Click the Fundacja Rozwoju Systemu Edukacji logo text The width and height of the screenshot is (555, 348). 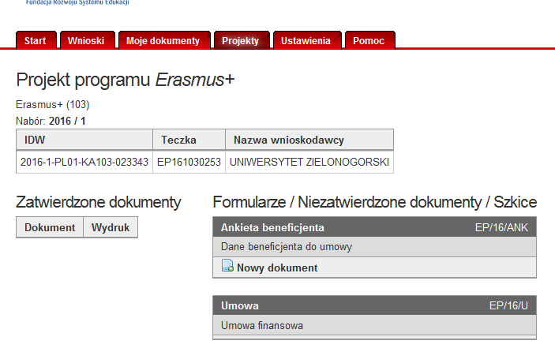click(x=77, y=2)
